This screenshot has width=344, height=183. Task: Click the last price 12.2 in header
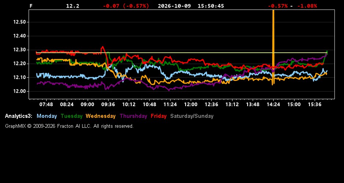pyautogui.click(x=73, y=6)
